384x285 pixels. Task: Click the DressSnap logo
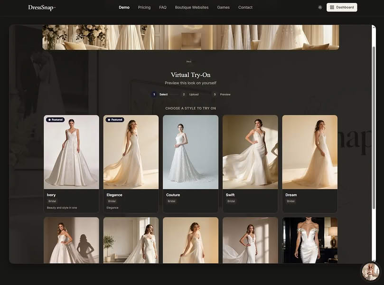[x=42, y=8]
